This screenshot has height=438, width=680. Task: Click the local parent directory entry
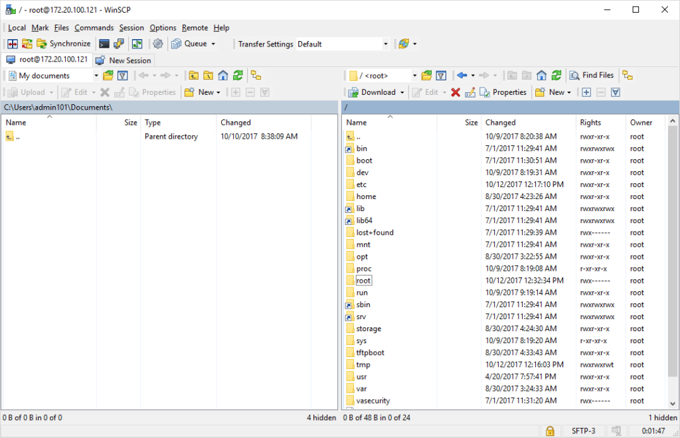(169, 137)
